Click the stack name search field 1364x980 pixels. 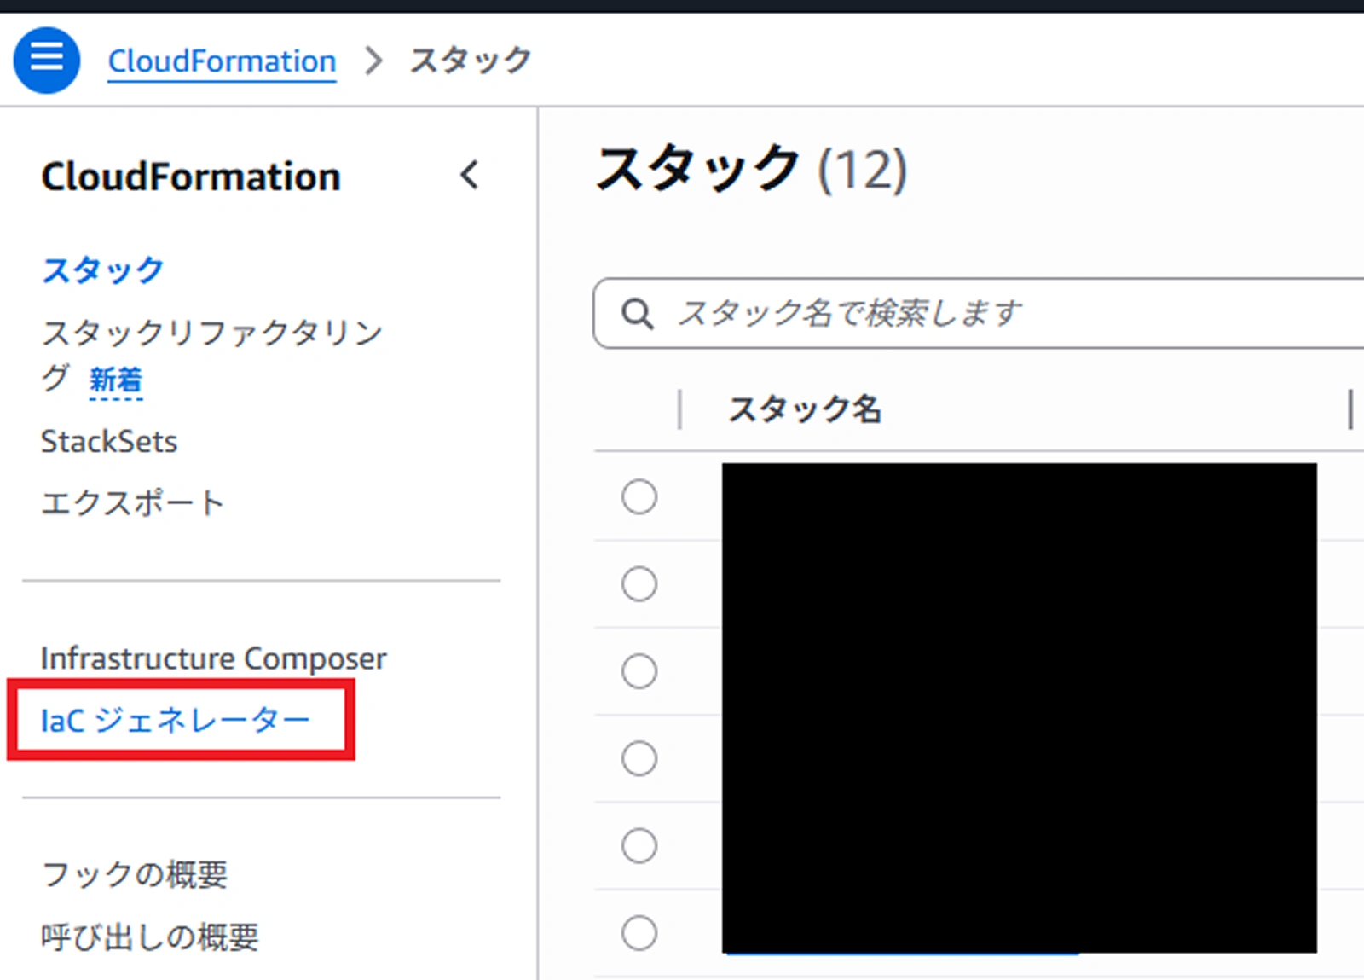(979, 313)
